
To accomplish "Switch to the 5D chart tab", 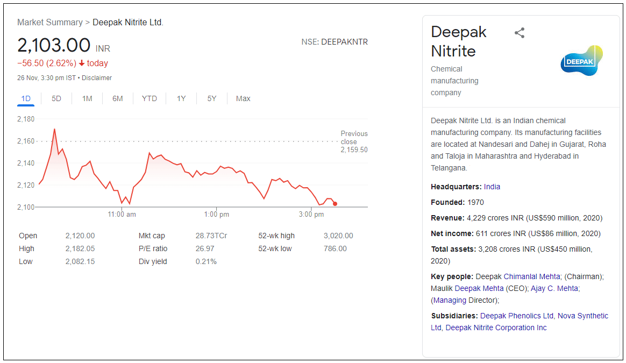I will (x=56, y=98).
